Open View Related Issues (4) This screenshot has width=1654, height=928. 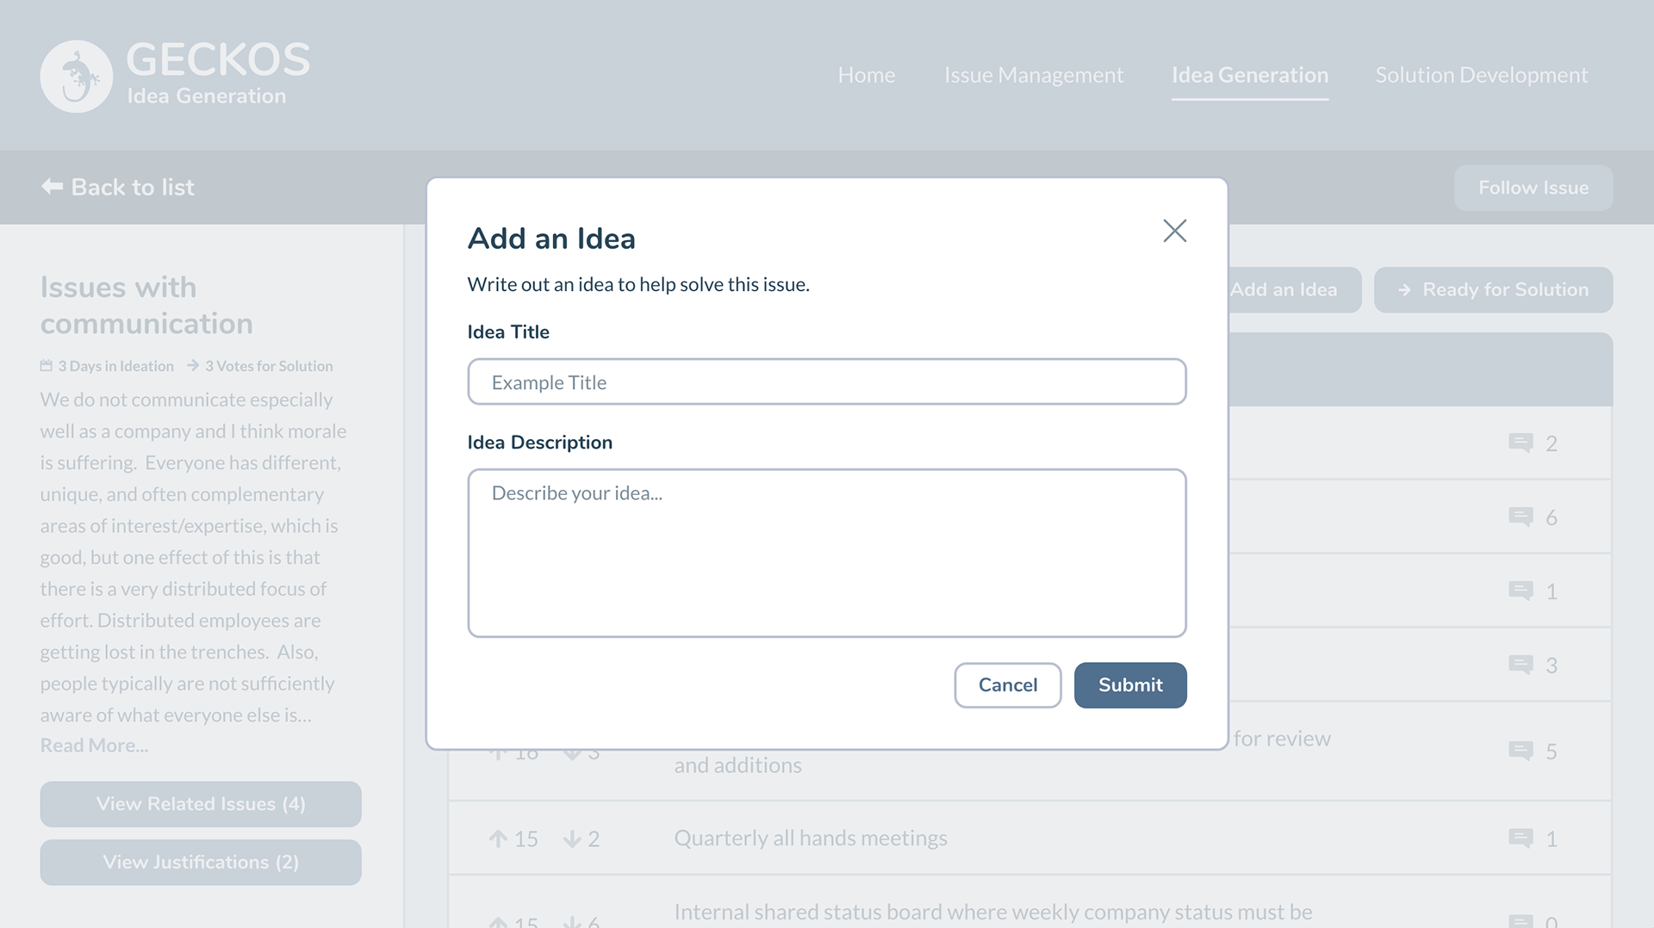pyautogui.click(x=201, y=804)
